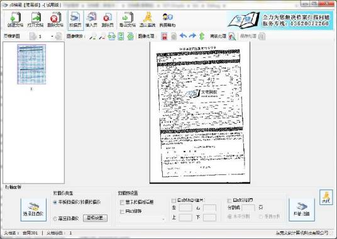Click the Export Document (导出文档) icon
The image size is (337, 239).
128,19
